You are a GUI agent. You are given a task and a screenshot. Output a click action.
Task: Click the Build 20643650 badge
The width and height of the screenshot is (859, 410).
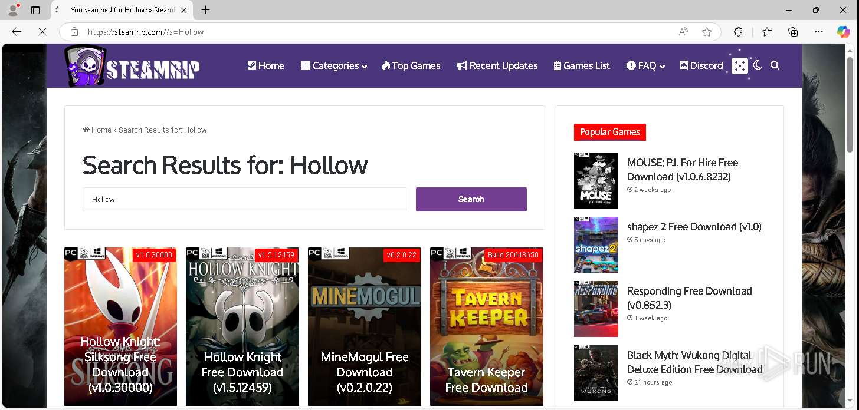(x=513, y=255)
